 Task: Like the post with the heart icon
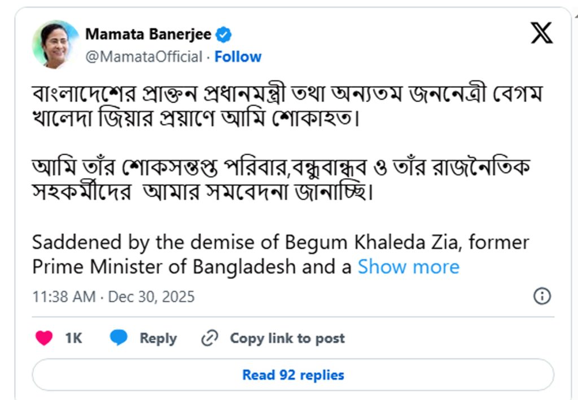click(x=44, y=338)
